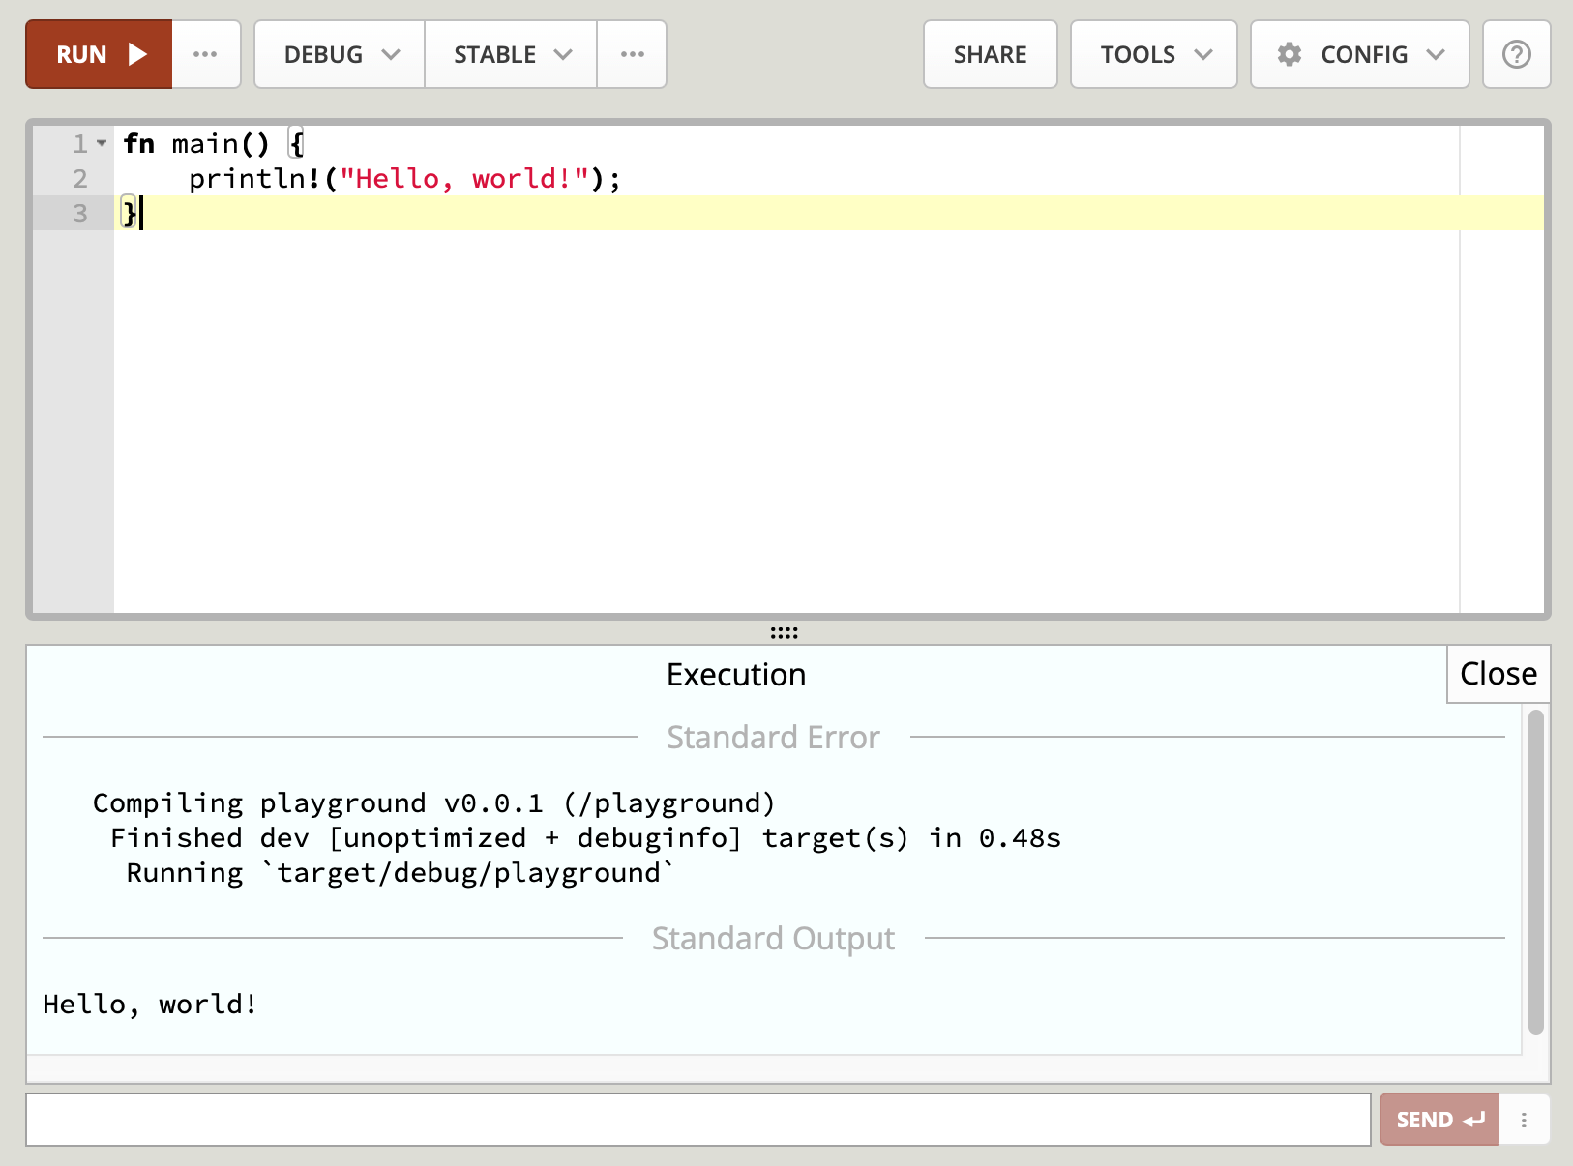Click the "Running target/debug/playground" output line

point(400,873)
